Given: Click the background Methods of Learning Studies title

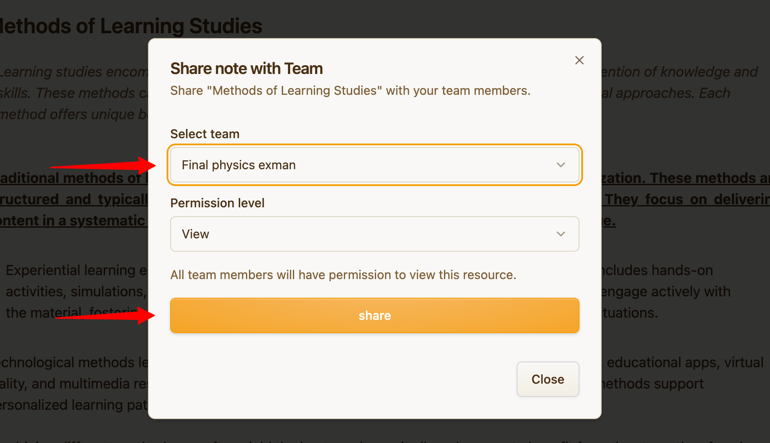Looking at the screenshot, I should (x=131, y=26).
